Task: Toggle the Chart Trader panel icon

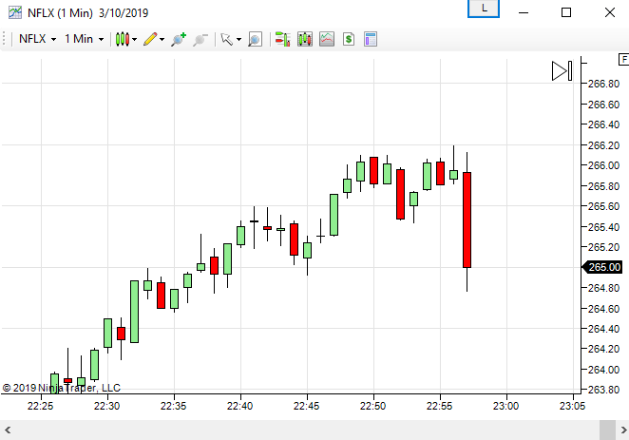Action: 283,39
